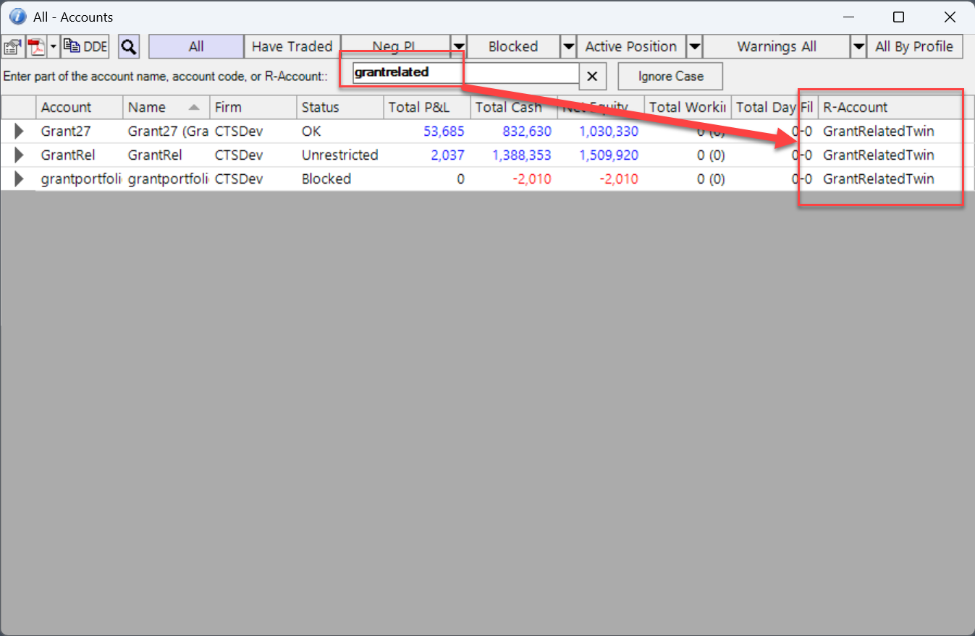Toggle the magnifying glass search icon
The width and height of the screenshot is (975, 636).
coord(128,47)
